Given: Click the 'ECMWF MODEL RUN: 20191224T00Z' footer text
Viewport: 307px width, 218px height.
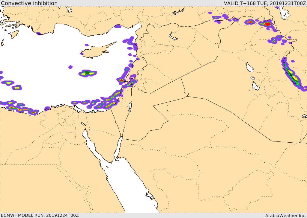Looking at the screenshot, I should [40, 215].
